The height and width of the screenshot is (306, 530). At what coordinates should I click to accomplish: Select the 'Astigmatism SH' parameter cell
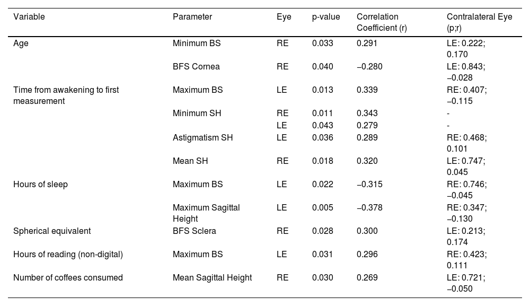click(x=202, y=138)
